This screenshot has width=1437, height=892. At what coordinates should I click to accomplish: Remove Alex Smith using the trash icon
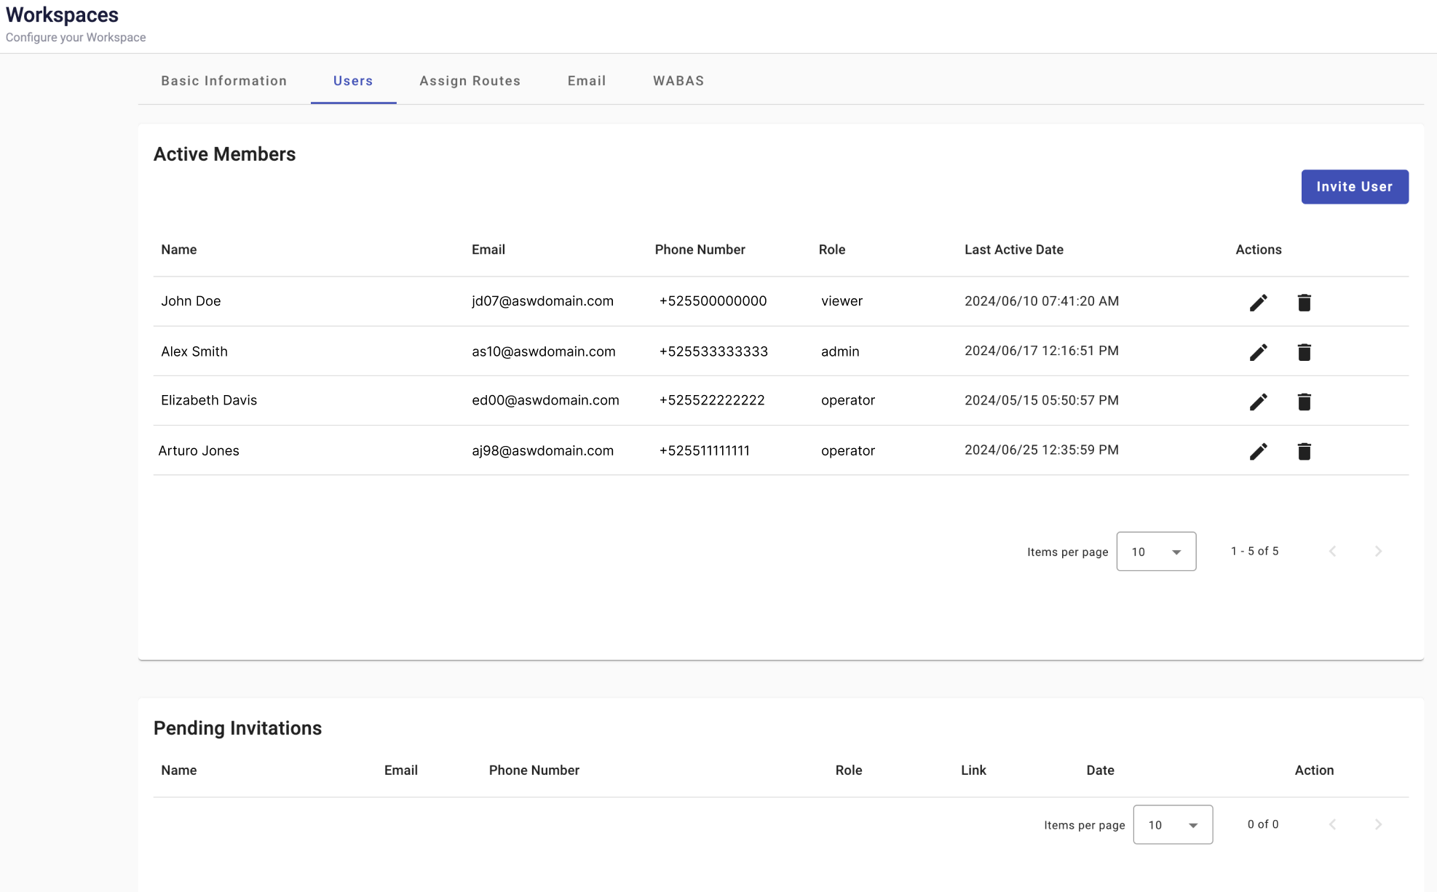pyautogui.click(x=1304, y=352)
